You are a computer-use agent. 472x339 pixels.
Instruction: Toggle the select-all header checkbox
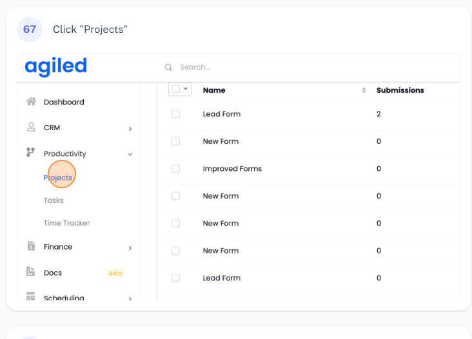click(x=175, y=89)
